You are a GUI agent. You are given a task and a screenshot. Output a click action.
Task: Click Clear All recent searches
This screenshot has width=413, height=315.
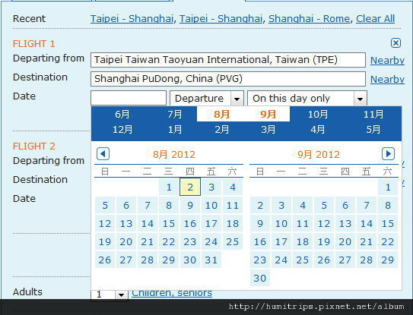375,19
